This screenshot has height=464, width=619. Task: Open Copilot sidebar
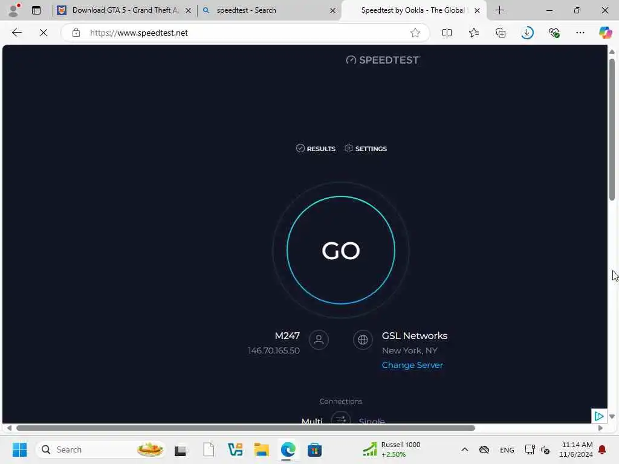click(605, 33)
